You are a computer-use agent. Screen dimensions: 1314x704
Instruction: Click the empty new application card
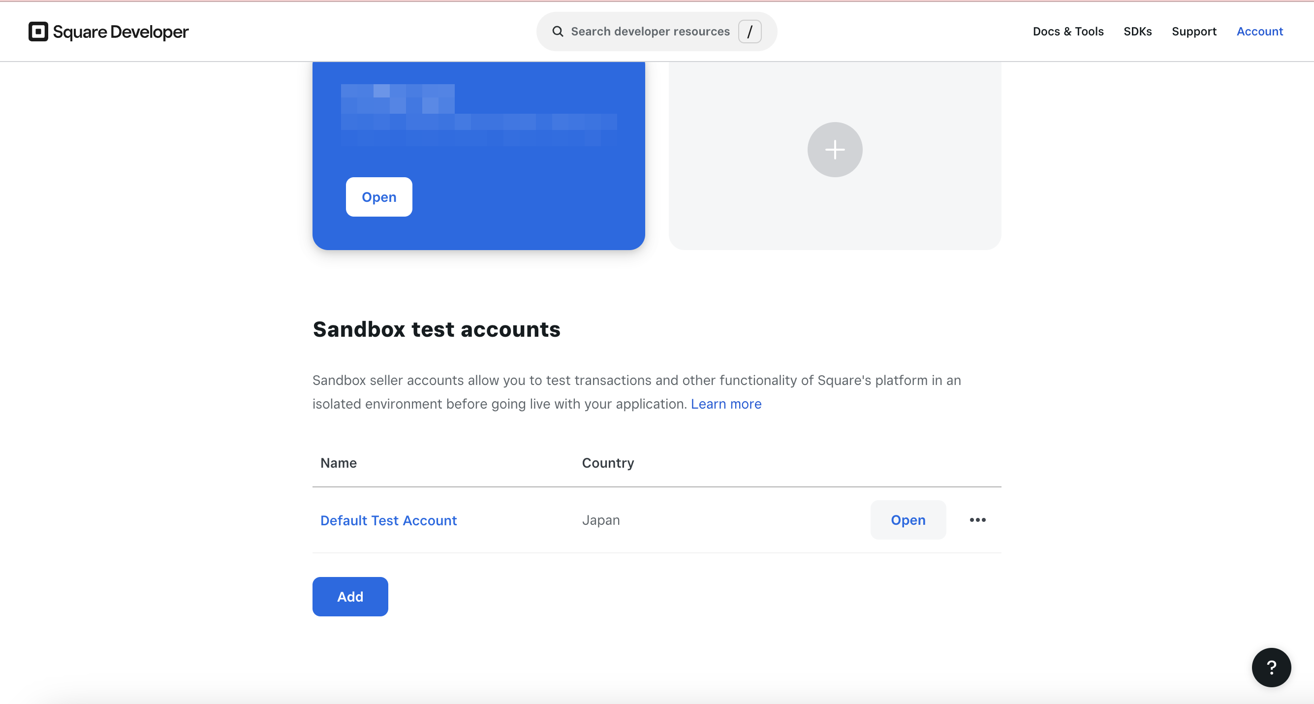click(x=835, y=156)
